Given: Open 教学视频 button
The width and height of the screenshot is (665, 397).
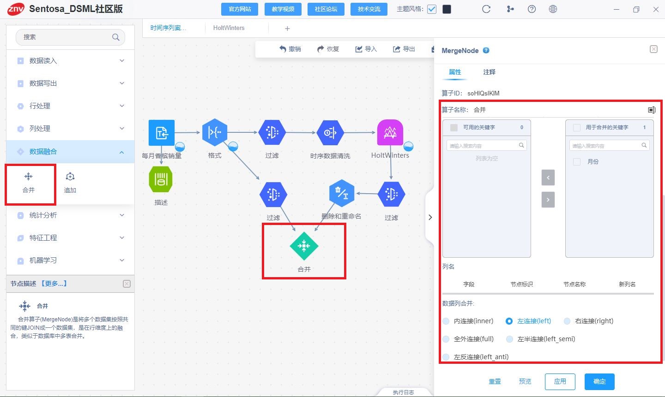Looking at the screenshot, I should (283, 9).
